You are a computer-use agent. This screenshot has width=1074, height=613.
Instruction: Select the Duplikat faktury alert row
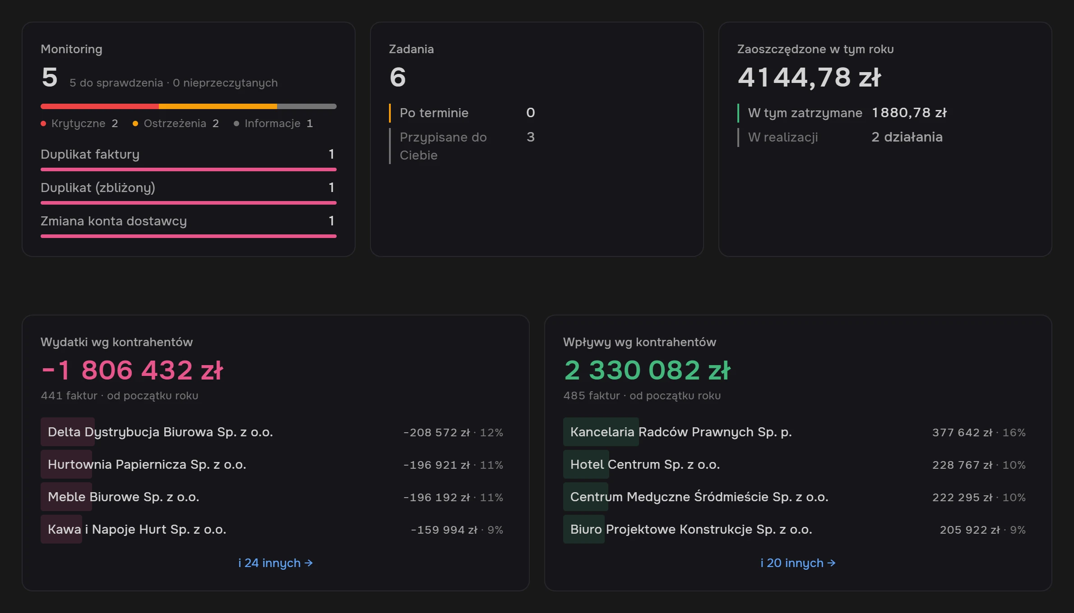click(189, 159)
